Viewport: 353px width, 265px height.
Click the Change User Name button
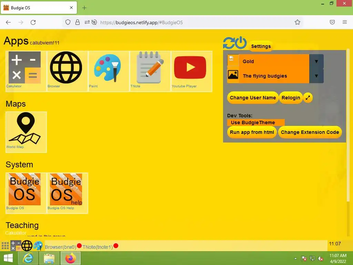tap(253, 98)
